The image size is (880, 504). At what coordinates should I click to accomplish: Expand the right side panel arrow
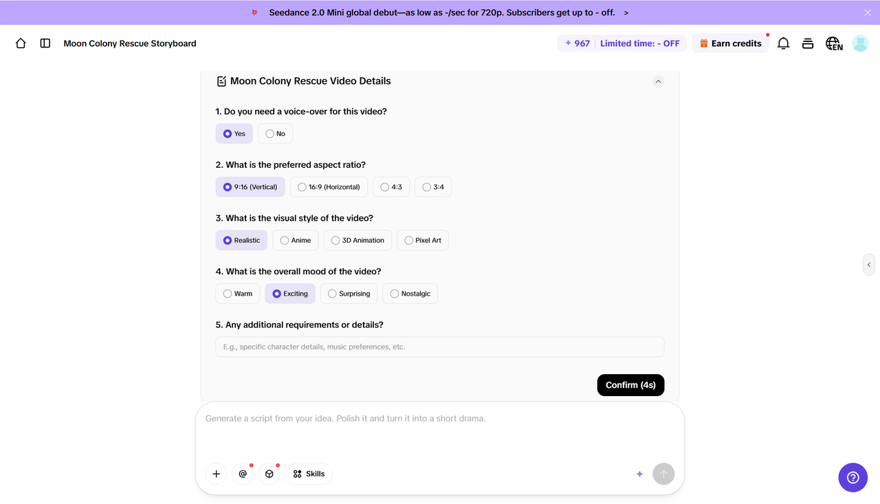pos(869,265)
